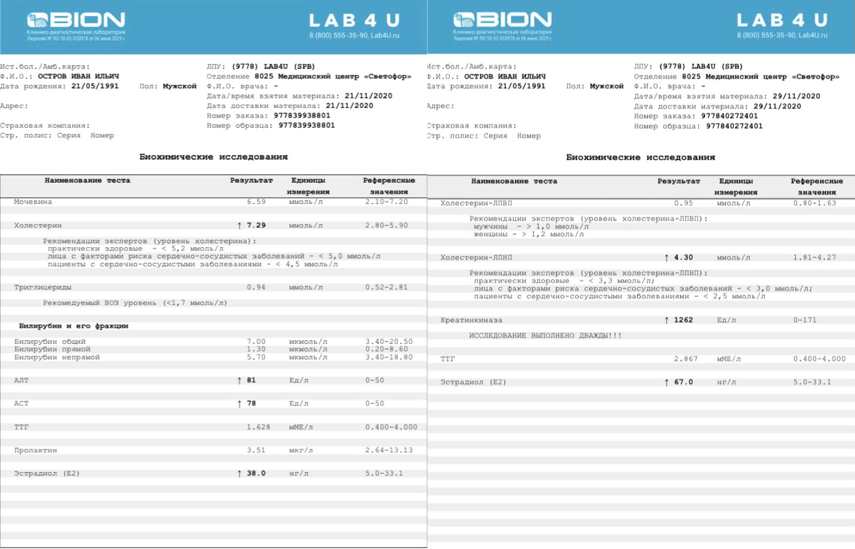Click the up arrow beside Эстрадиол value 67.0

(666, 382)
